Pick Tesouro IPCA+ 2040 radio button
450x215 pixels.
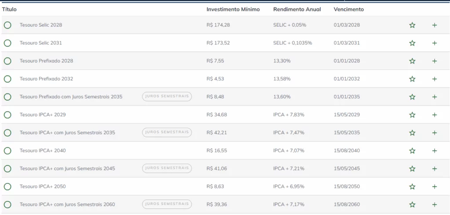pos(7,150)
